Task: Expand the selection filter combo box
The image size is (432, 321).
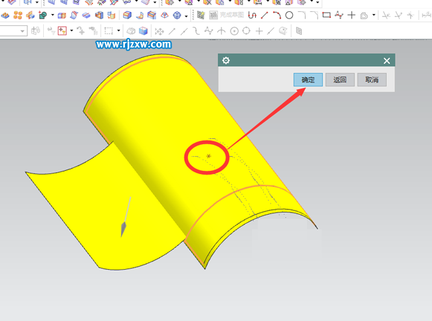Action: [x=23, y=31]
